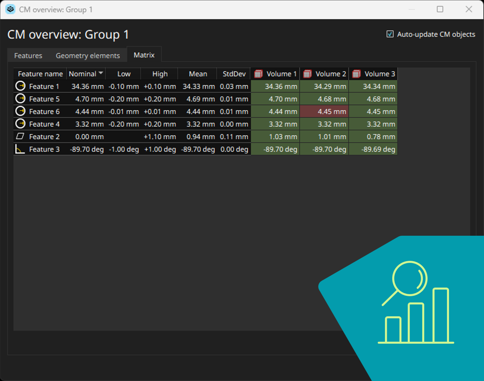484x381 pixels.
Task: Click the Volume 2 cube icon
Action: coord(307,74)
